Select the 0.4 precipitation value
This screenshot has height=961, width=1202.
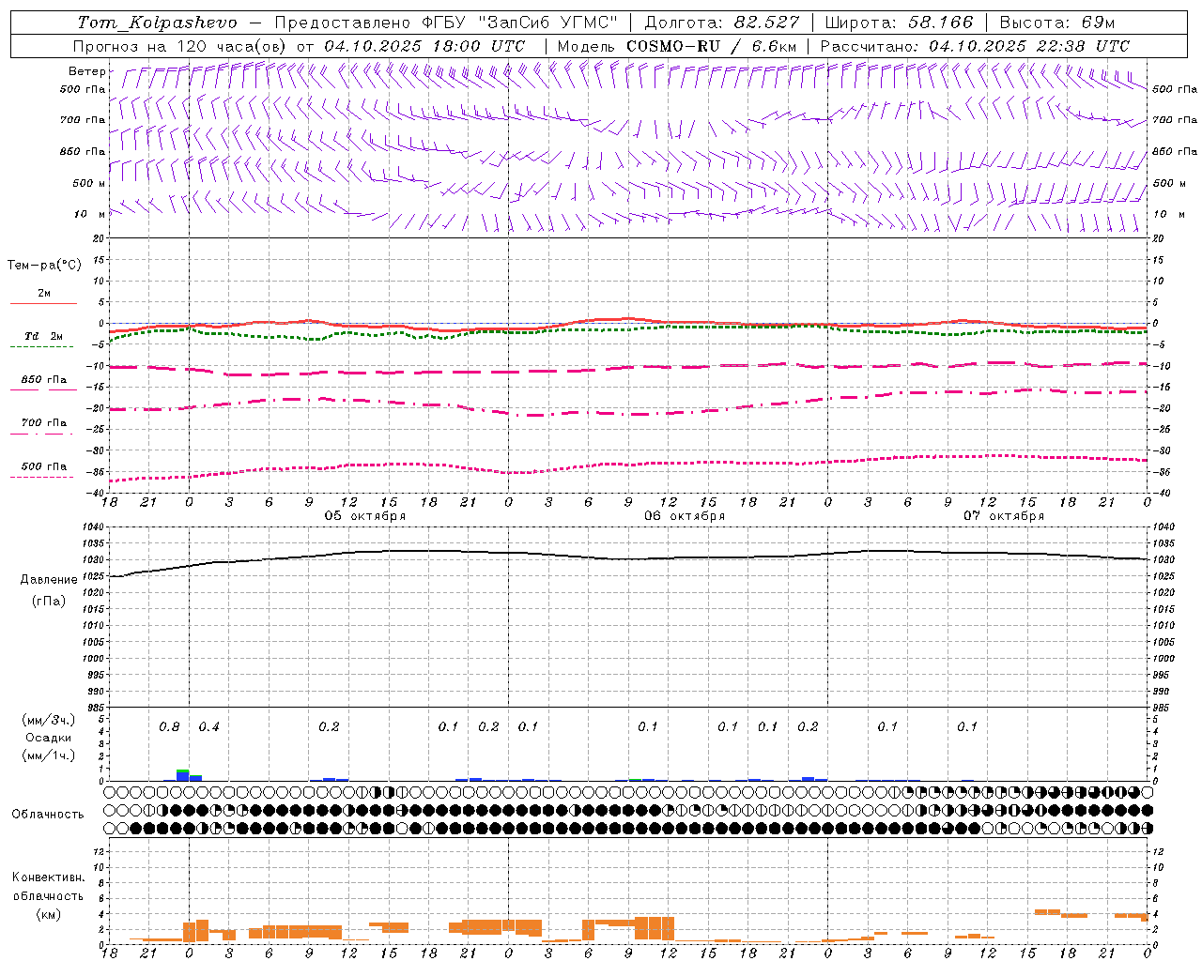click(x=208, y=727)
